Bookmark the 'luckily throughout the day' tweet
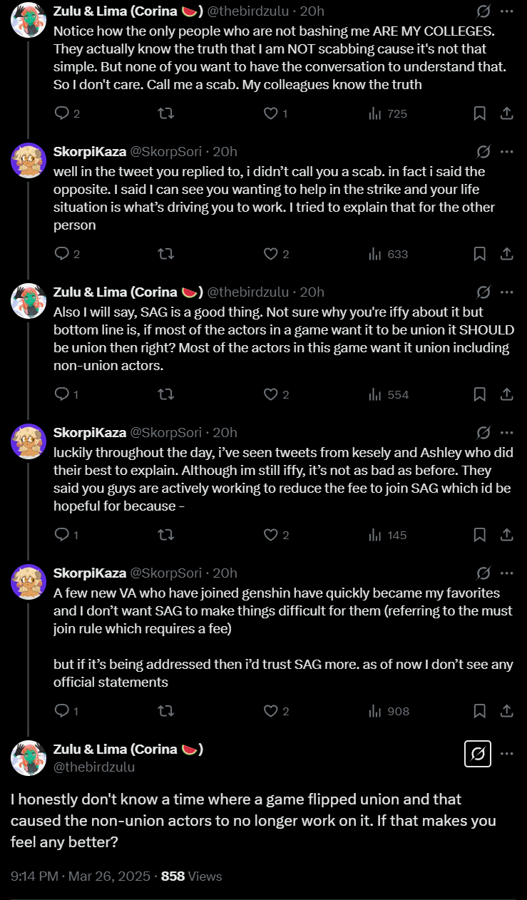 [x=480, y=535]
